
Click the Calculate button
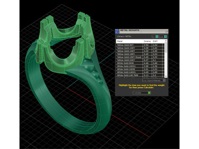[142, 93]
